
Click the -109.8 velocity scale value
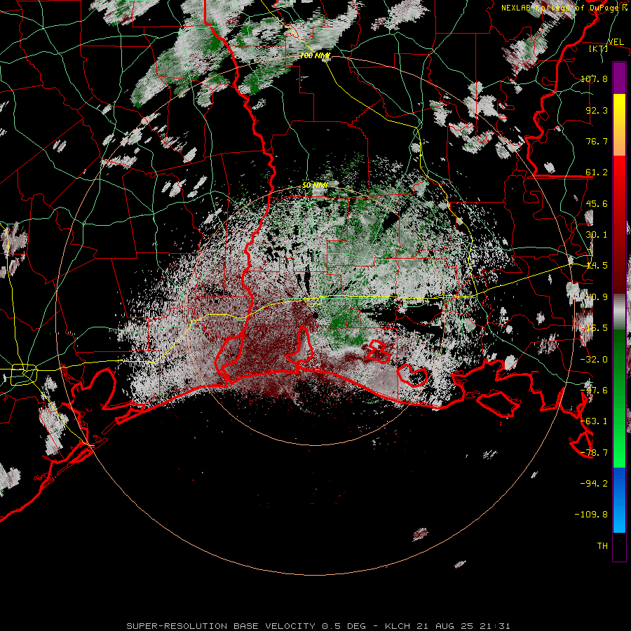coord(591,515)
